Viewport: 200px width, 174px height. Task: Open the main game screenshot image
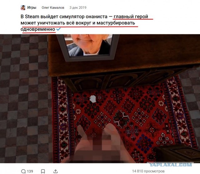pos(100,99)
